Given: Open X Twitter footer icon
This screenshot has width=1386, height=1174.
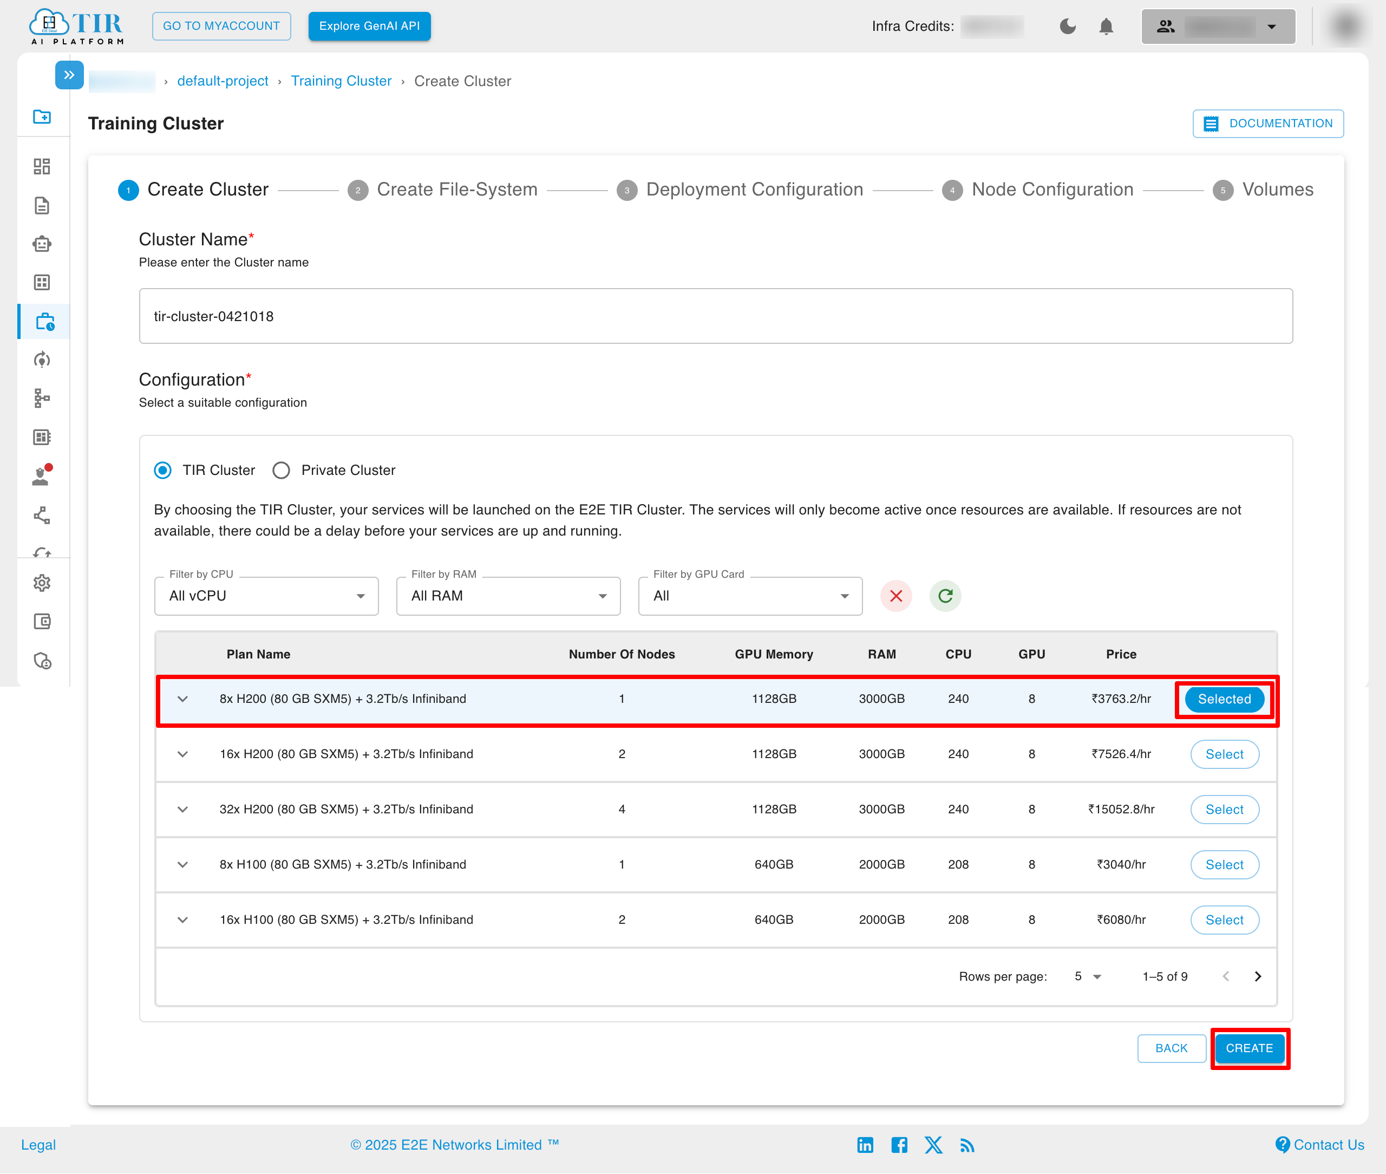Looking at the screenshot, I should [933, 1145].
